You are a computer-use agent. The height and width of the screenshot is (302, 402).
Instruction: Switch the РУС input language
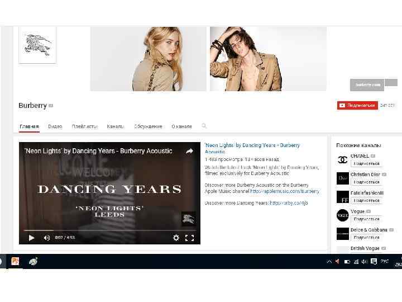click(x=384, y=261)
